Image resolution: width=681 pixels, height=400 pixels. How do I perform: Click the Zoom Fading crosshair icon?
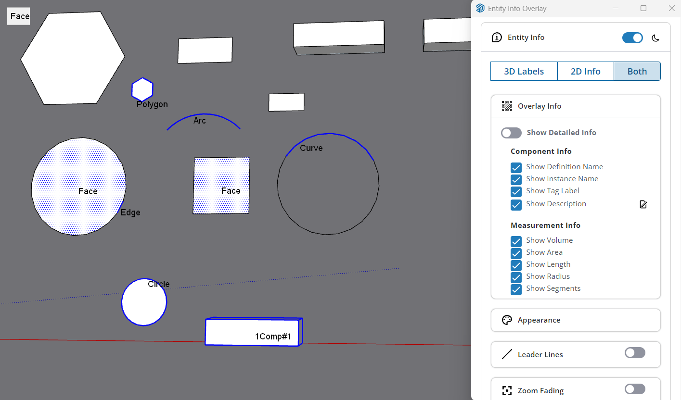point(507,390)
